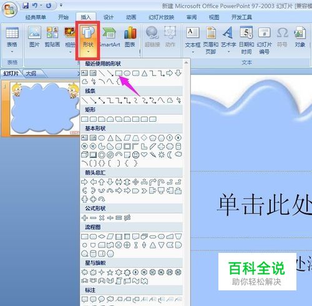
Task: Switch to the 视图 tab
Action: click(214, 17)
